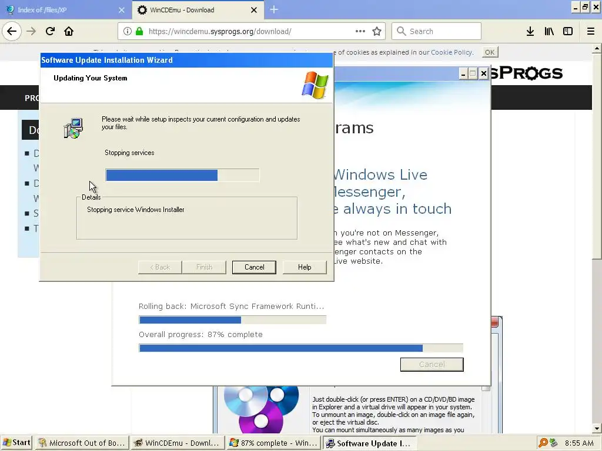The height and width of the screenshot is (451, 602).
Task: Click the magnifier system tray icon
Action: (x=543, y=443)
